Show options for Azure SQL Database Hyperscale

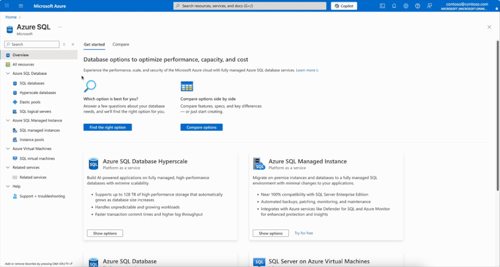click(x=105, y=233)
